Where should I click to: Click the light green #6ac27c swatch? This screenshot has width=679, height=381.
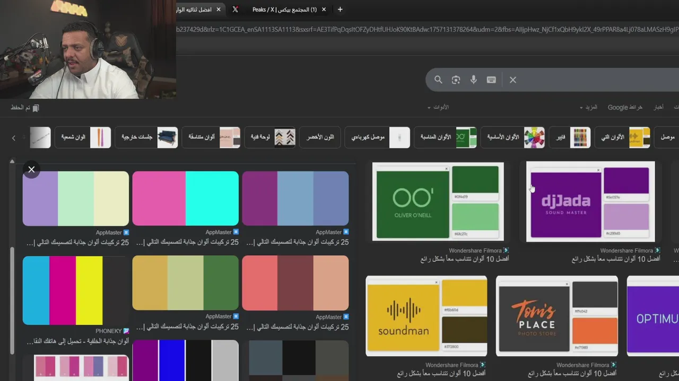(x=475, y=218)
